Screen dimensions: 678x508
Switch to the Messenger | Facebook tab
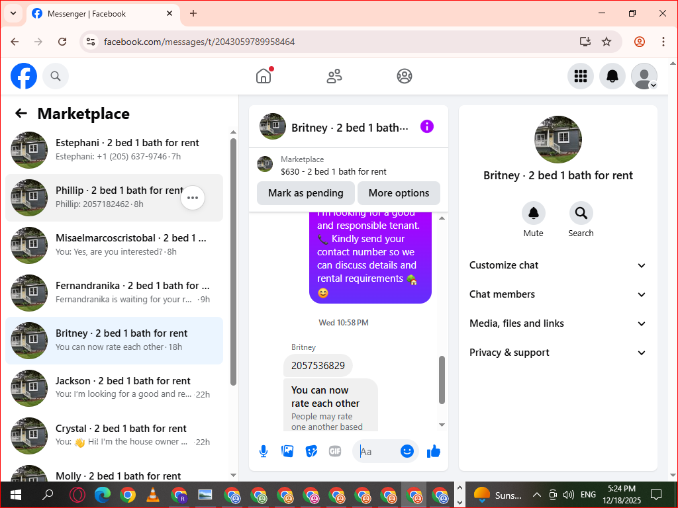click(x=103, y=14)
